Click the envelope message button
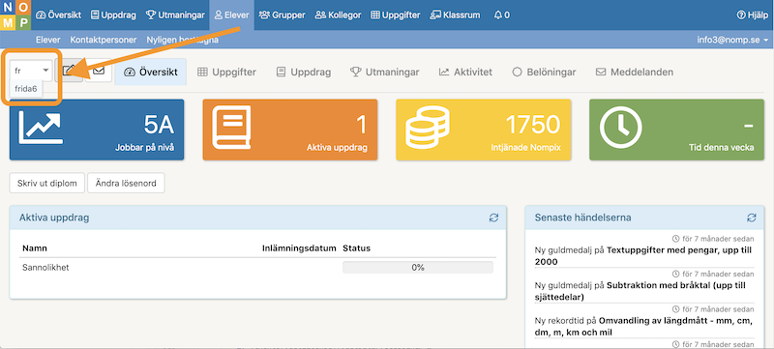Image resolution: width=774 pixels, height=349 pixels. click(x=99, y=71)
